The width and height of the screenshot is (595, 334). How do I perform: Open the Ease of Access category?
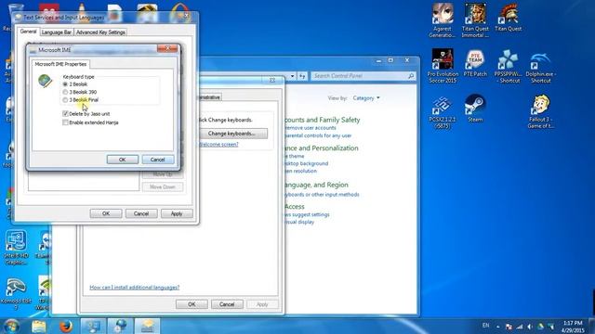[x=295, y=206]
